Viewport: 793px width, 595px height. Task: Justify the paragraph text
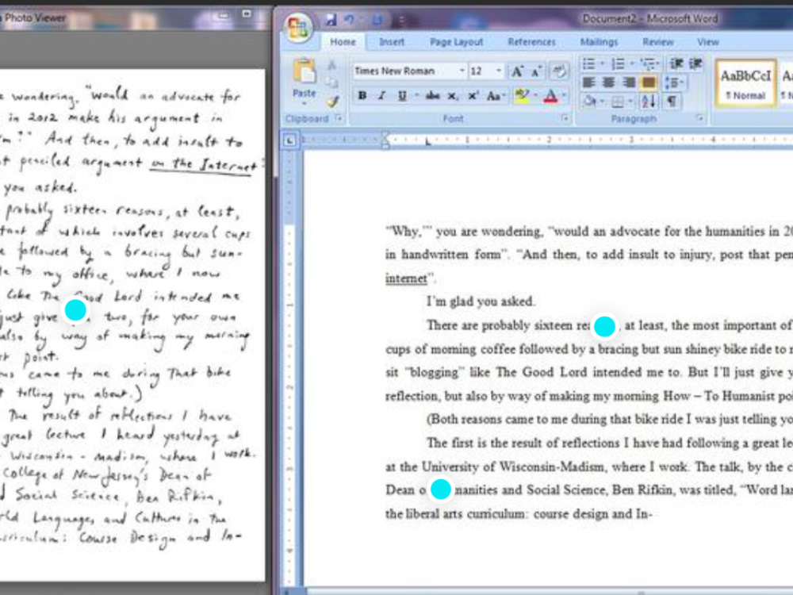coord(649,82)
